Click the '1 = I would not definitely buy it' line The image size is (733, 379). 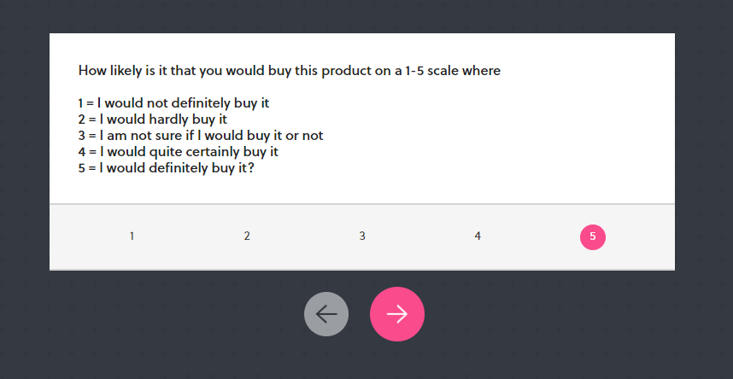(174, 102)
